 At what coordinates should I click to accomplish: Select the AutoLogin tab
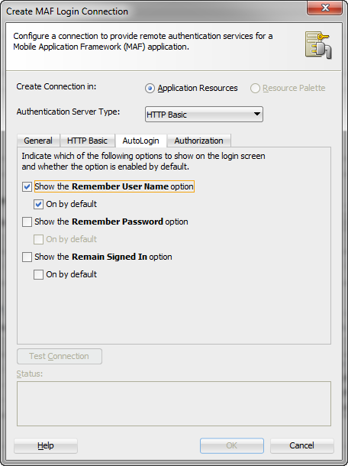[140, 141]
